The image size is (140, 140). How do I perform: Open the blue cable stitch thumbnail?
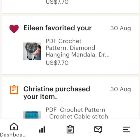32,115
